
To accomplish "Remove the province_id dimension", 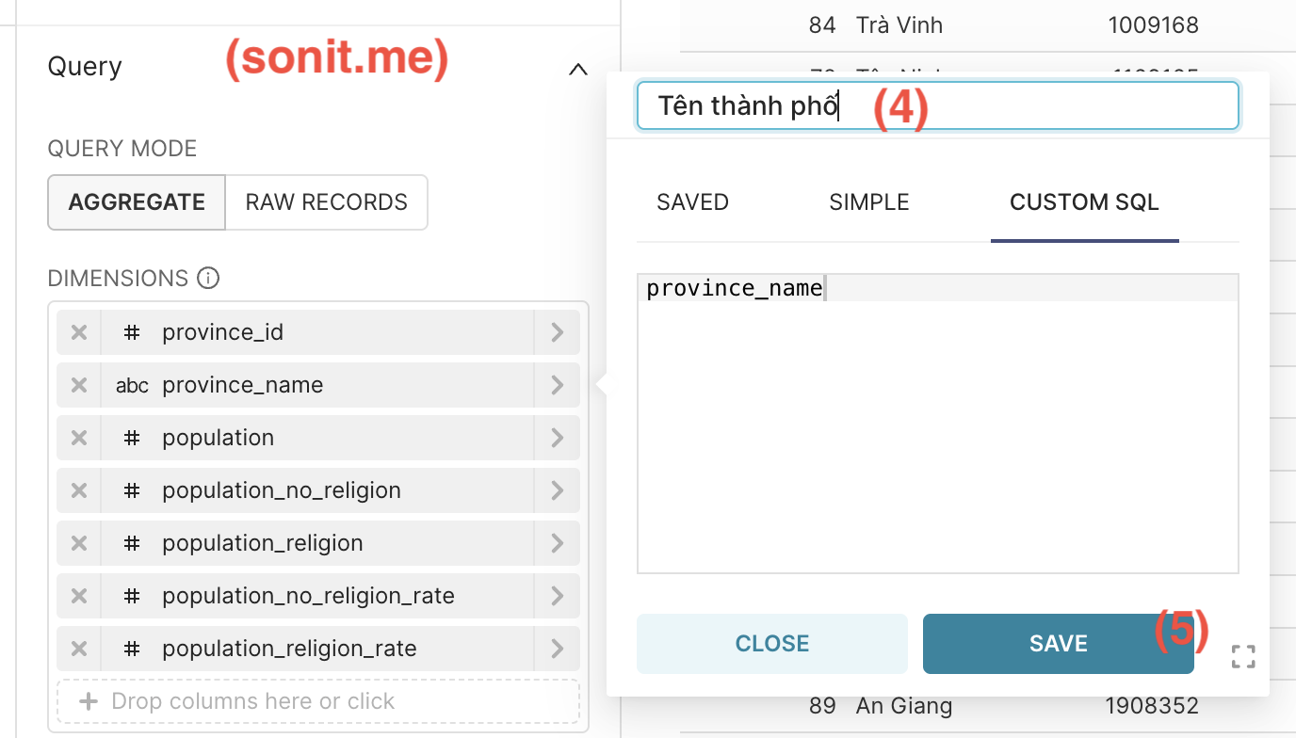I will coord(79,331).
